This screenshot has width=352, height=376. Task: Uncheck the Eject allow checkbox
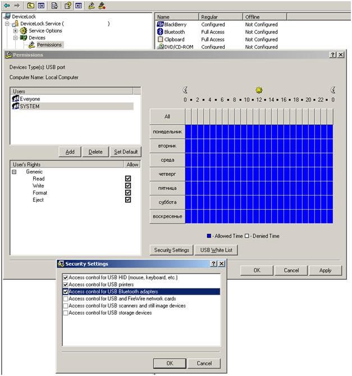tap(128, 200)
